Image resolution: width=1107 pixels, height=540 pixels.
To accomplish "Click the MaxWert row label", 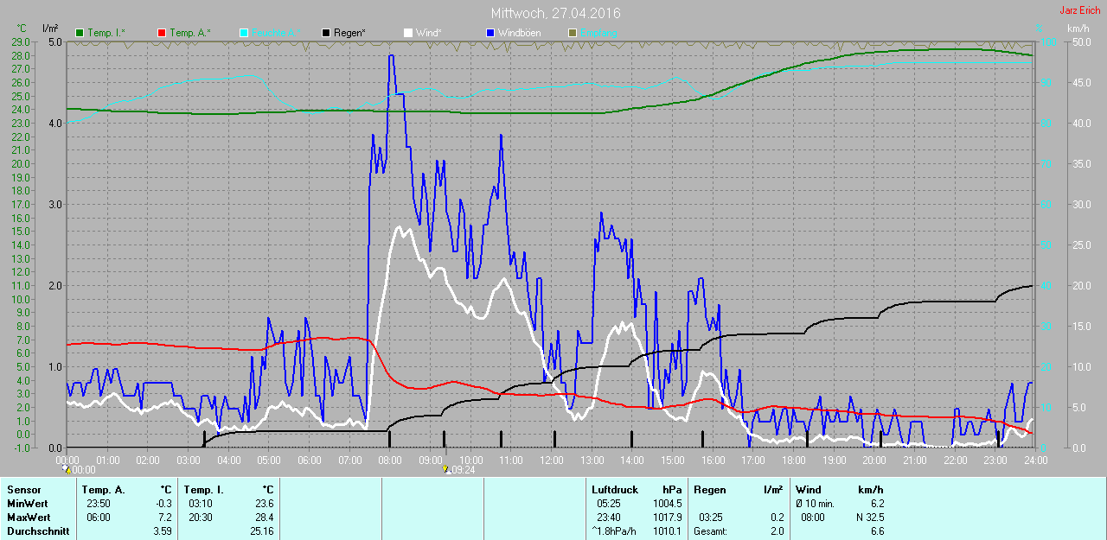I will 28,518.
